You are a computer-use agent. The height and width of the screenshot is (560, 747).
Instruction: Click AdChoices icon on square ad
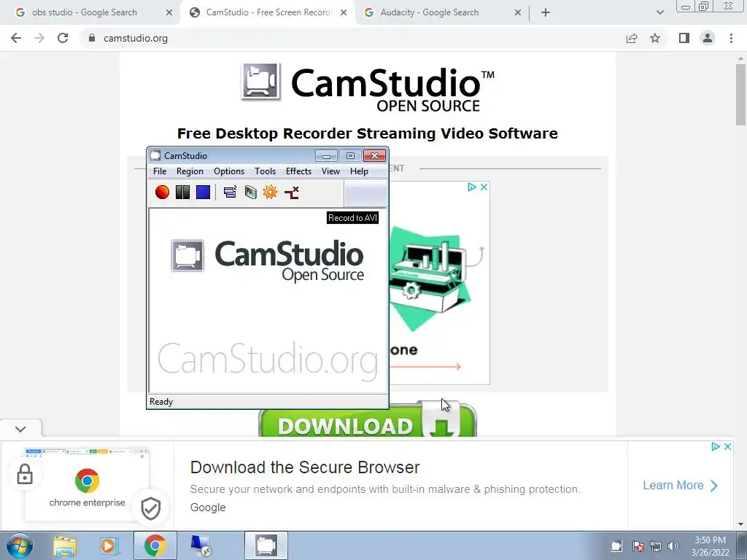point(472,187)
